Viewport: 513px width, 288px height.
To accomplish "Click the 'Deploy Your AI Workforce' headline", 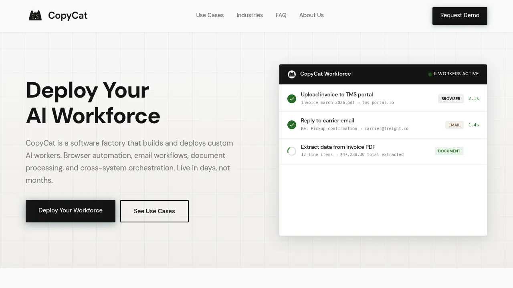I will 93,103.
